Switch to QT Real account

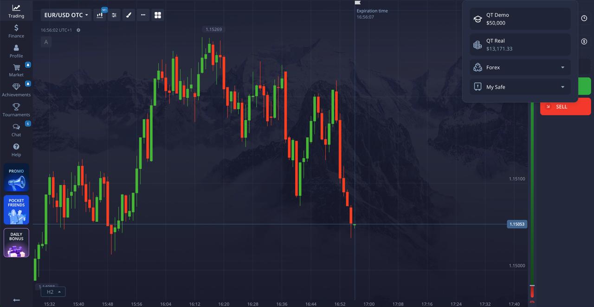[520, 45]
